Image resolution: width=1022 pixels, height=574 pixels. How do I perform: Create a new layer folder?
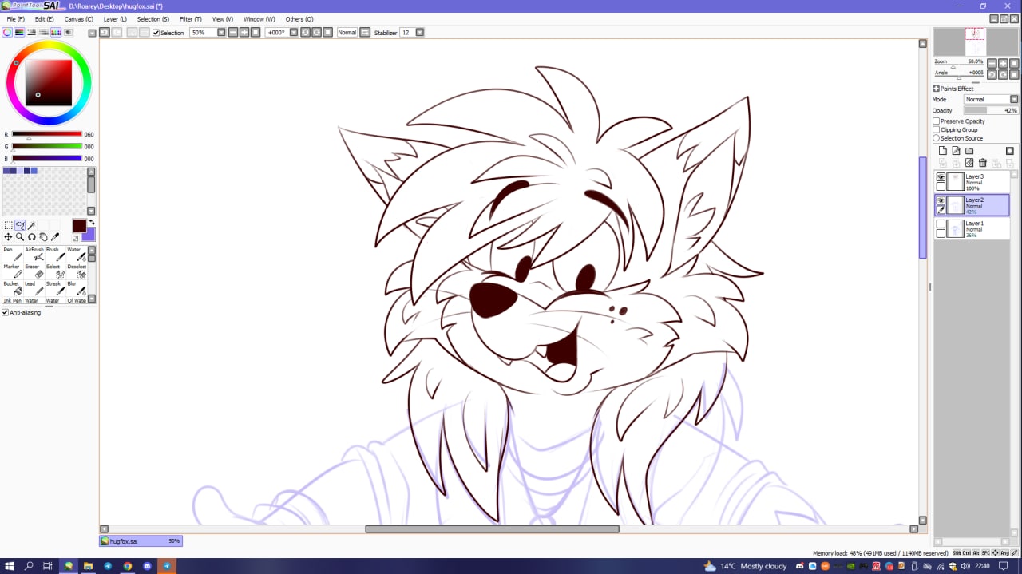[969, 151]
